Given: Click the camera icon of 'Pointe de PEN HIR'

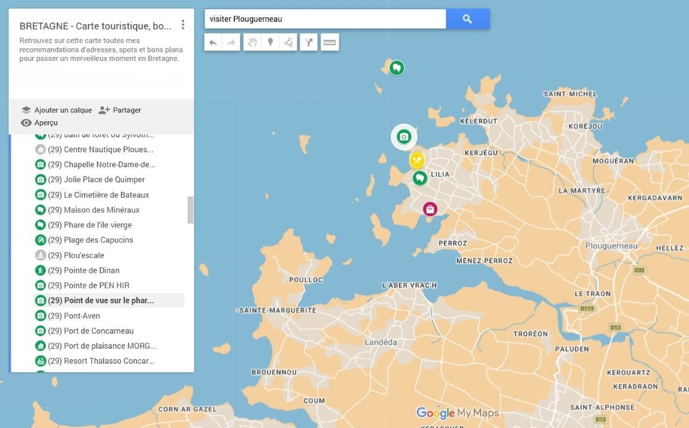Looking at the screenshot, I should (40, 285).
